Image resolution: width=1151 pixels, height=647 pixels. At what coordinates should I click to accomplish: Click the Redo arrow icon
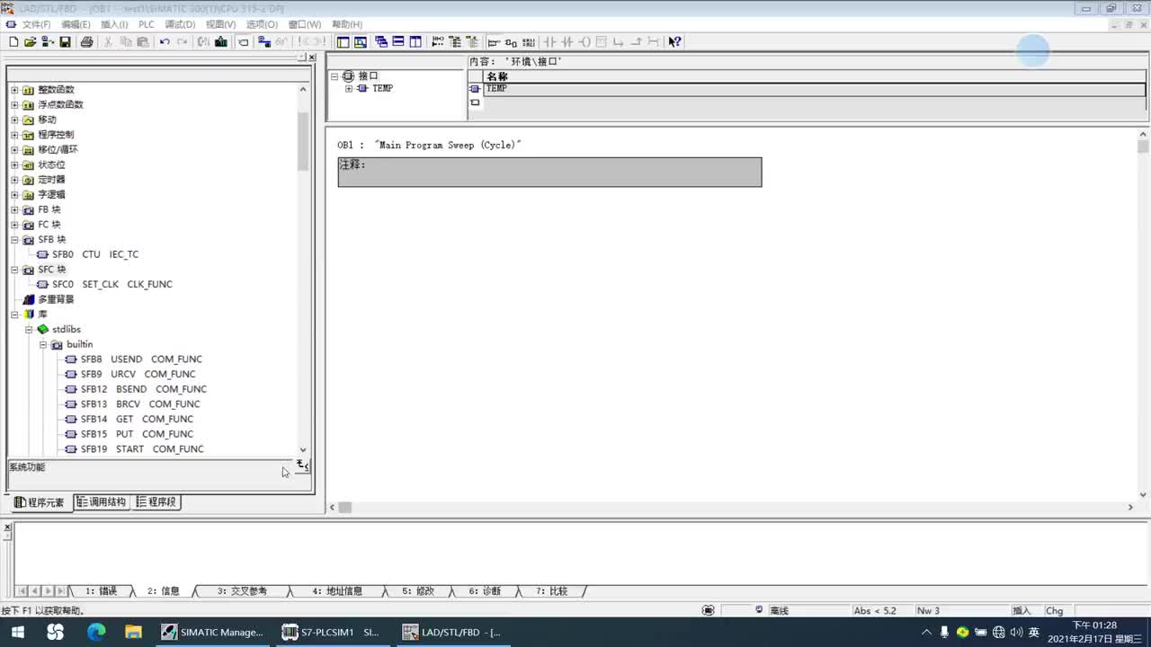point(182,41)
